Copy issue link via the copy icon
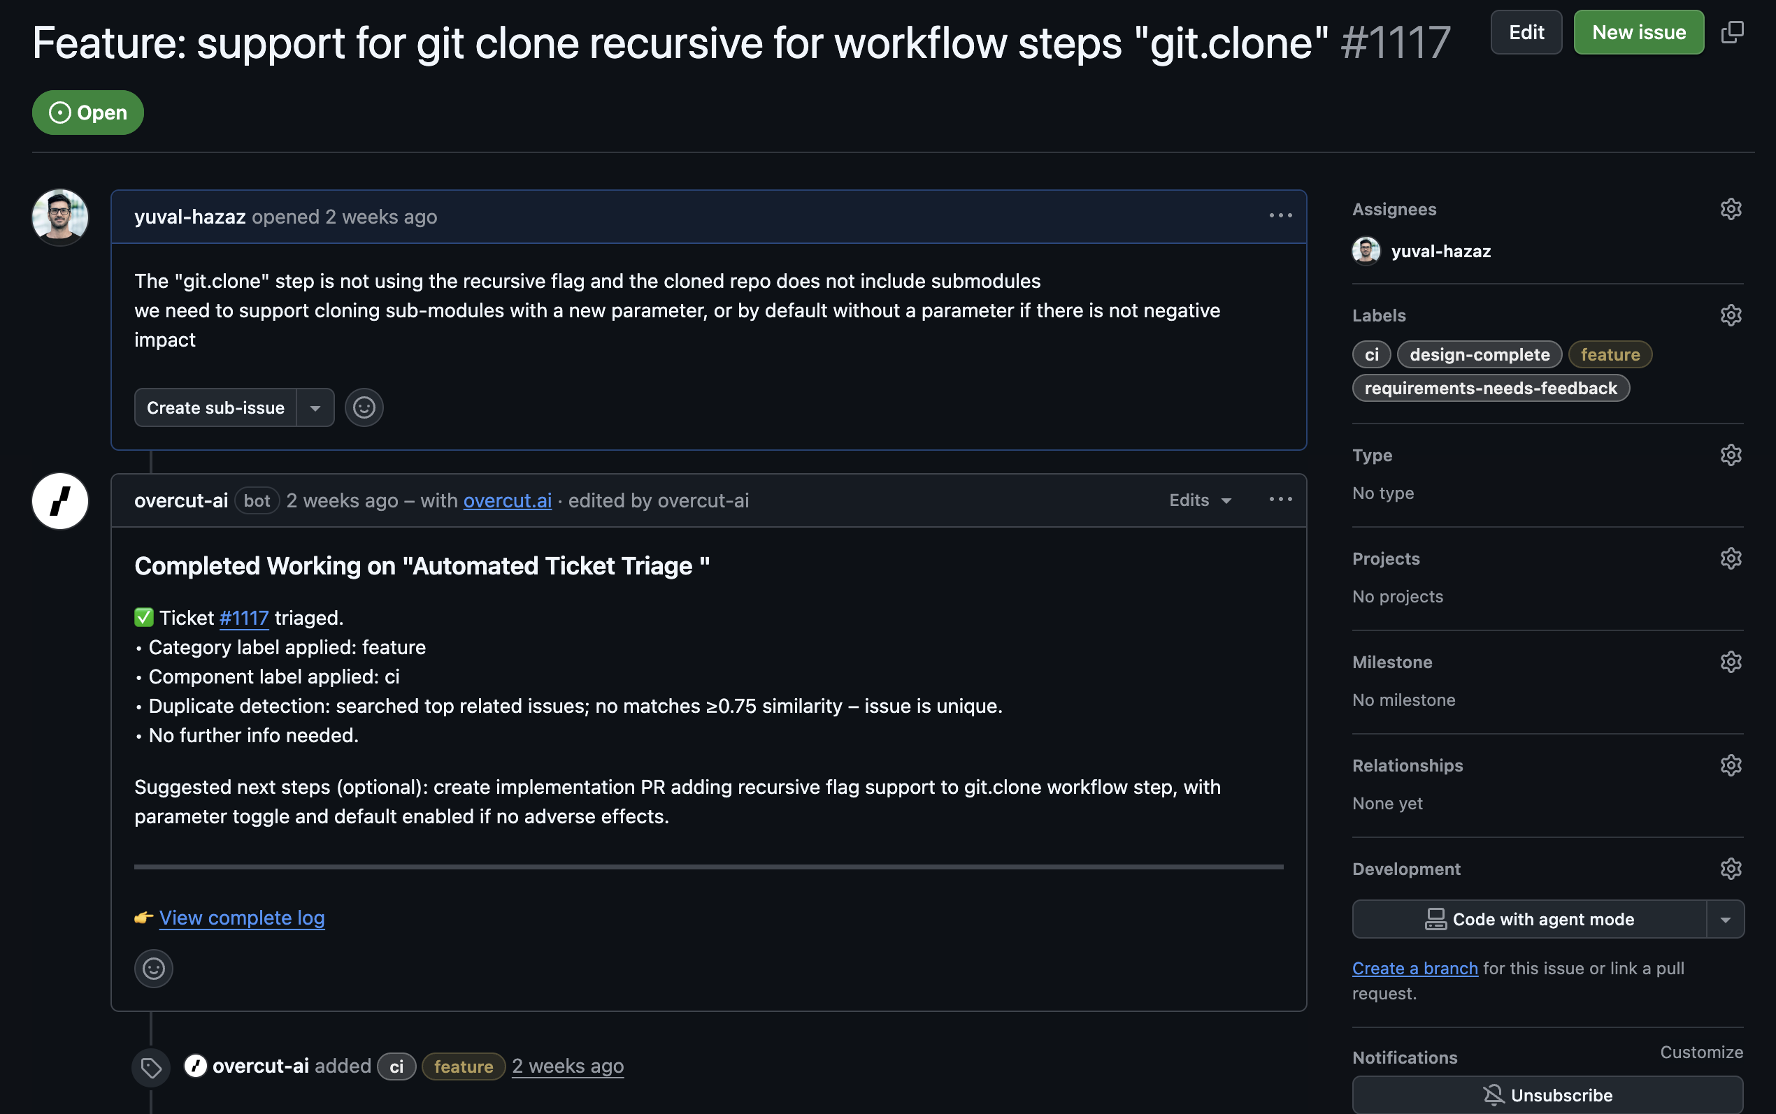Viewport: 1776px width, 1114px height. [x=1732, y=31]
